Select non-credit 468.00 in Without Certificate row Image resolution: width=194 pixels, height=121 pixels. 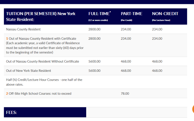tap(157, 61)
